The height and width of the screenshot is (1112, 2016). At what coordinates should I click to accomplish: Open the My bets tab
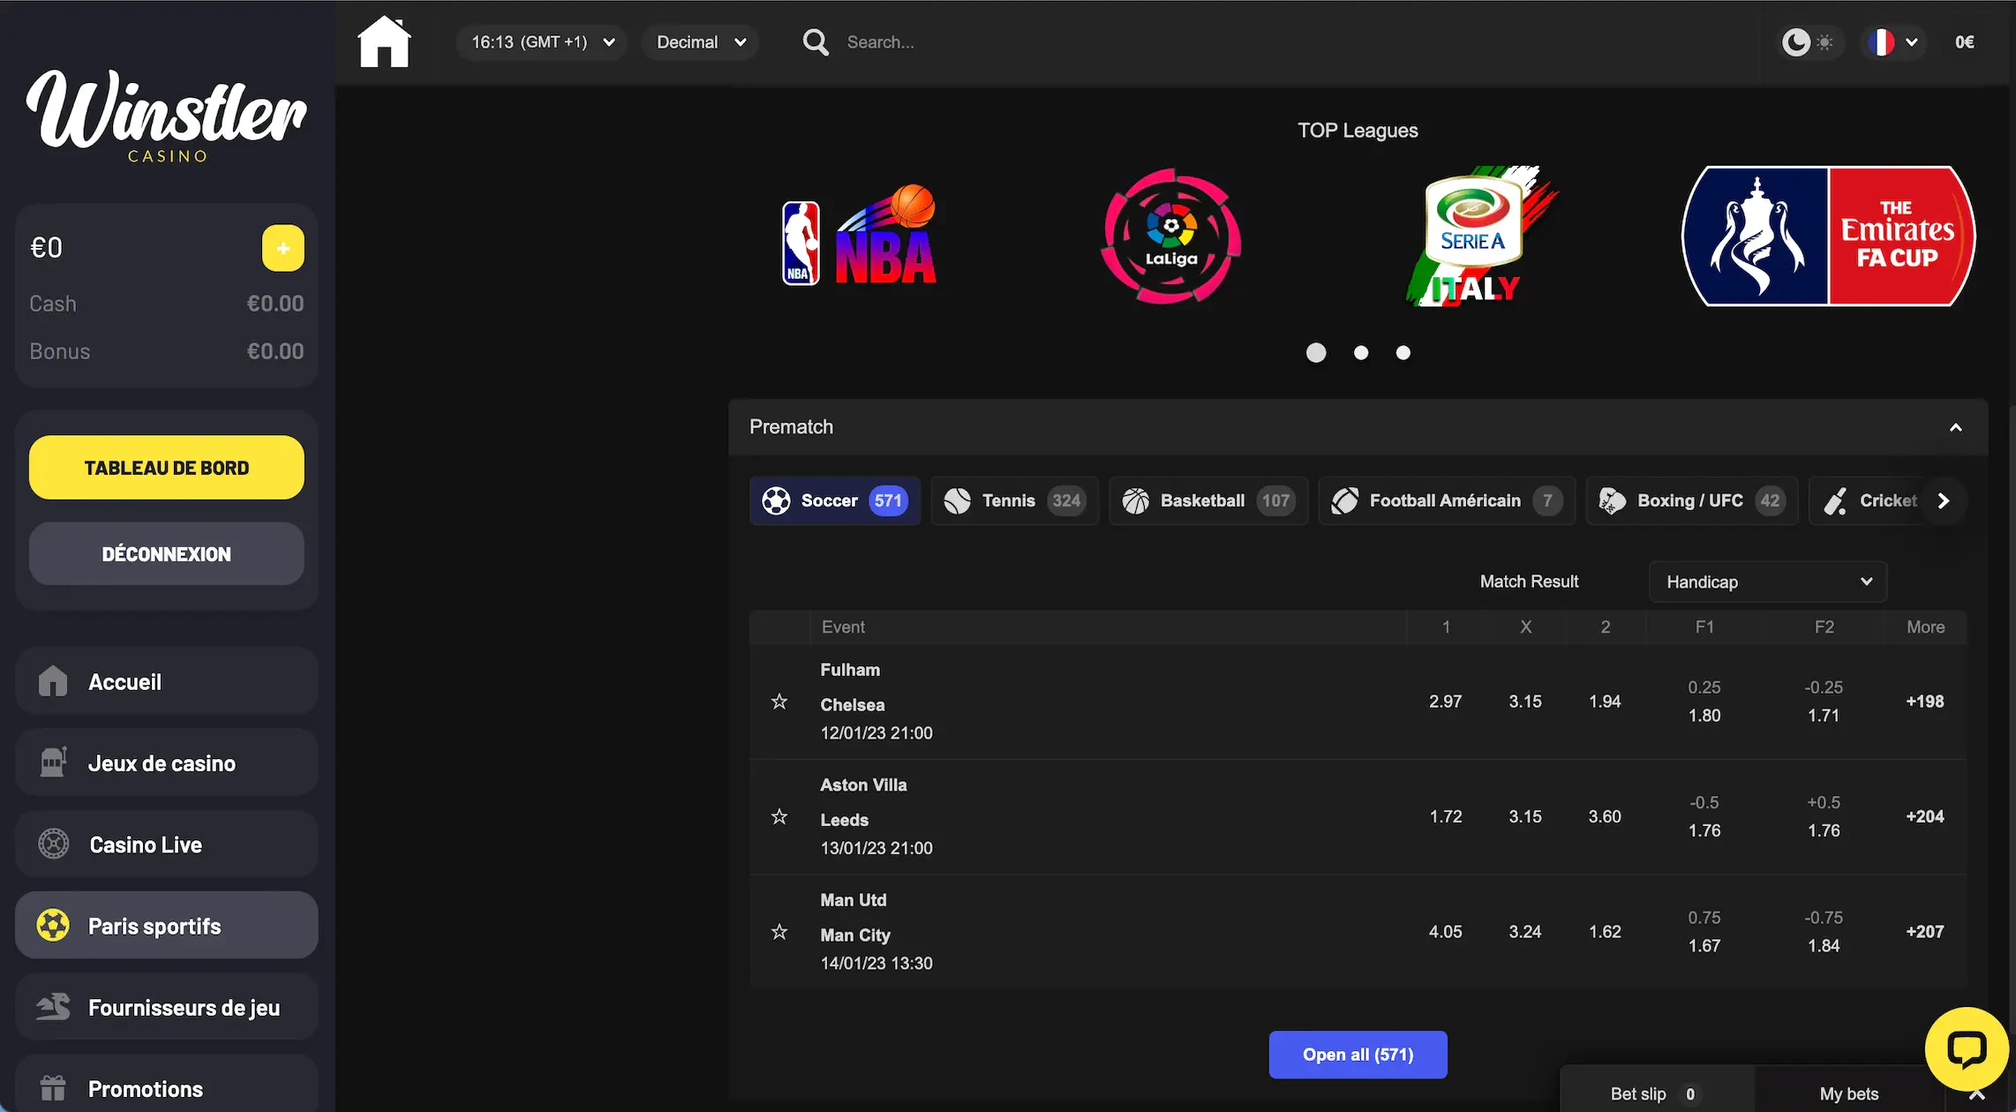coord(1849,1093)
